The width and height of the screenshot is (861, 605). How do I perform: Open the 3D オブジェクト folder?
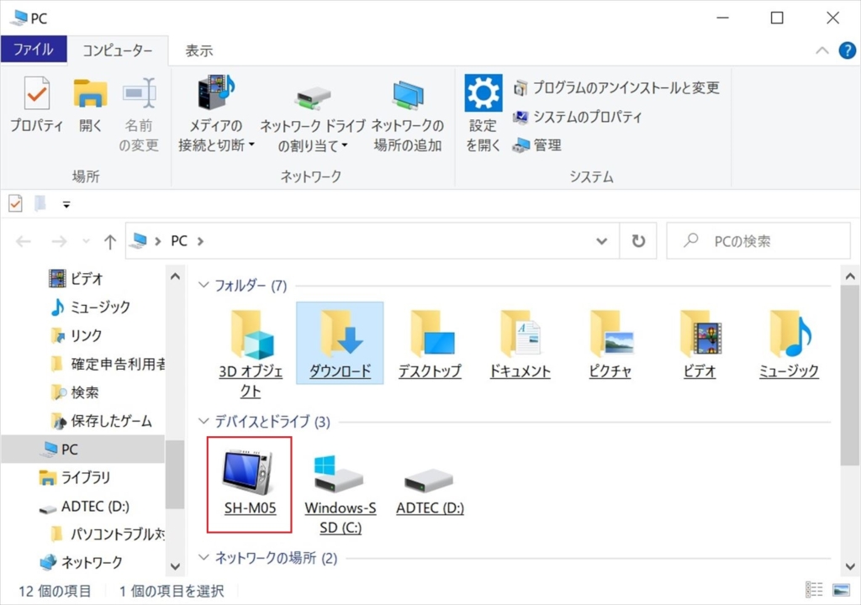[x=251, y=336]
